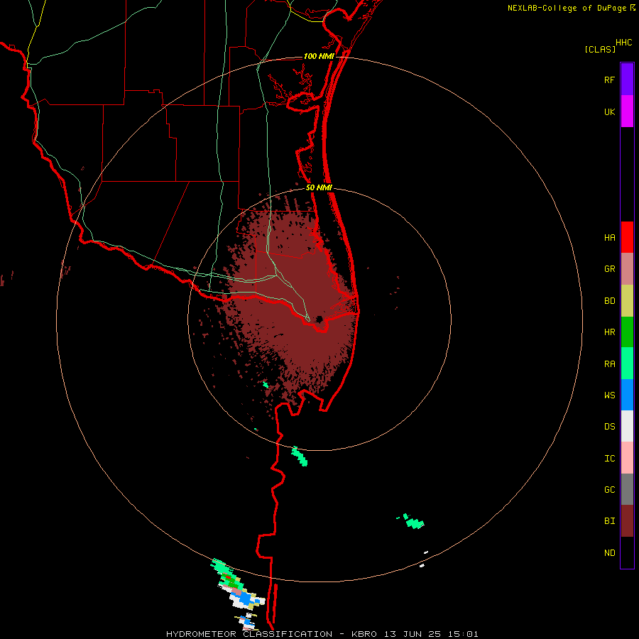Click the GC gray legend swatch
Viewport: 639px width, 639px height.
click(627, 489)
